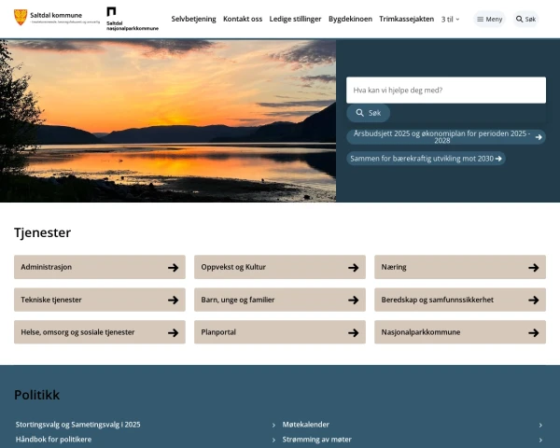The width and height of the screenshot is (560, 448).
Task: Go to Kontakt oss menu item
Action: point(243,19)
